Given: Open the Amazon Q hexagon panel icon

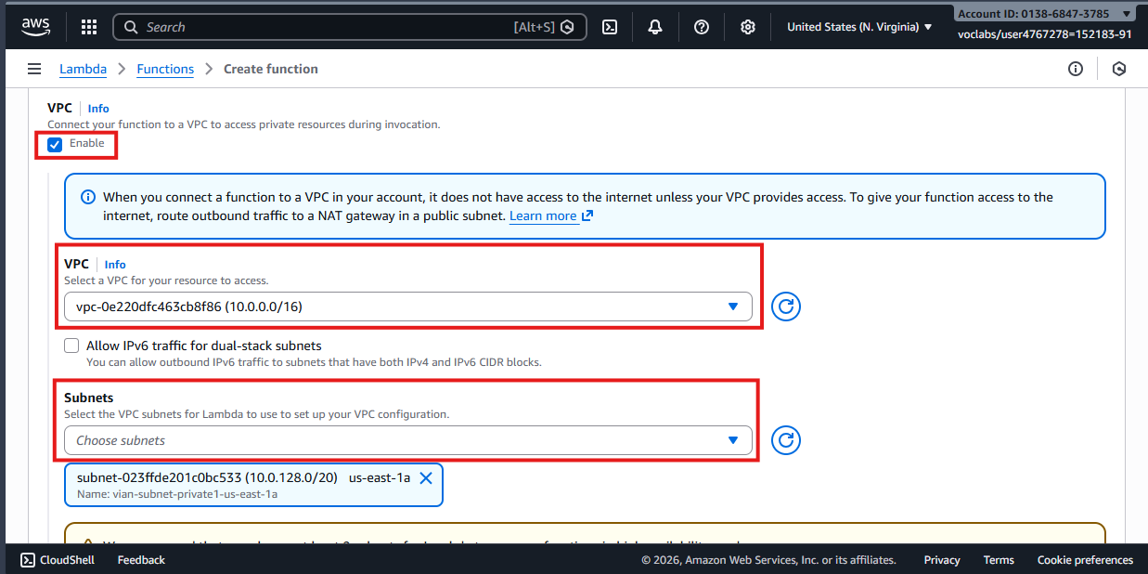Looking at the screenshot, I should [x=1119, y=69].
